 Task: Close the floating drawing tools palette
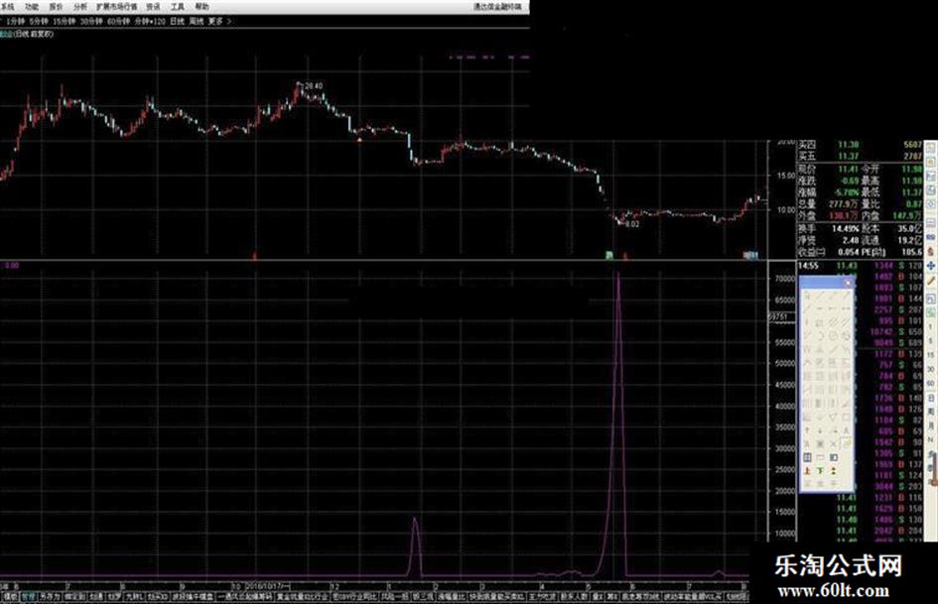tap(848, 283)
